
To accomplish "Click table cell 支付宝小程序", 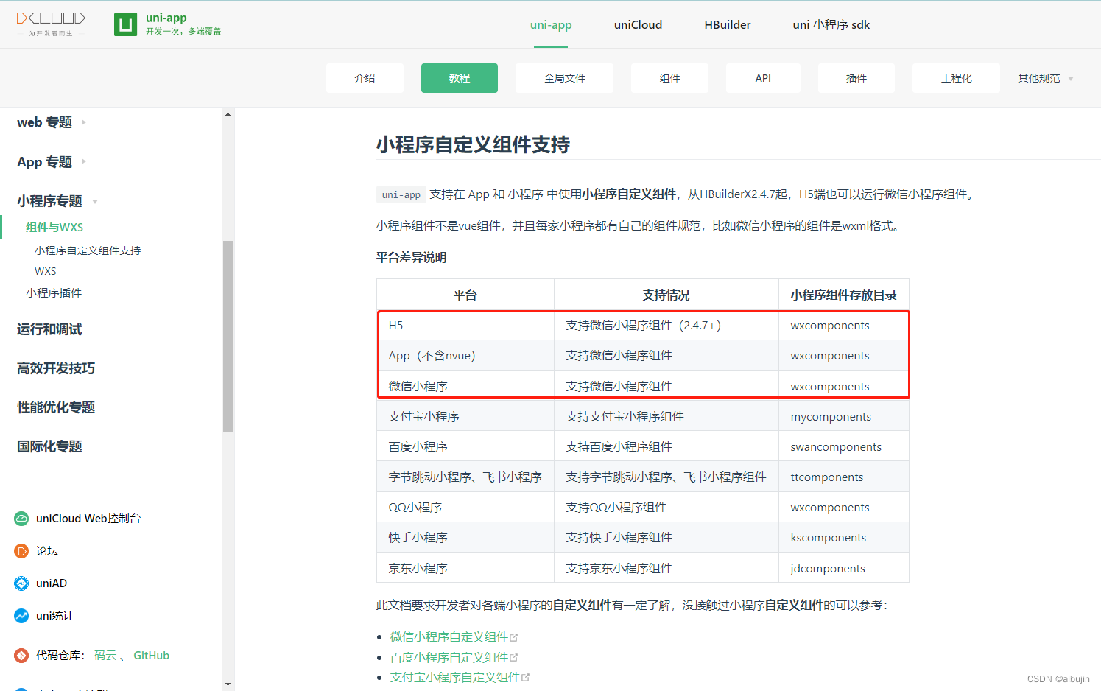I will coord(465,416).
